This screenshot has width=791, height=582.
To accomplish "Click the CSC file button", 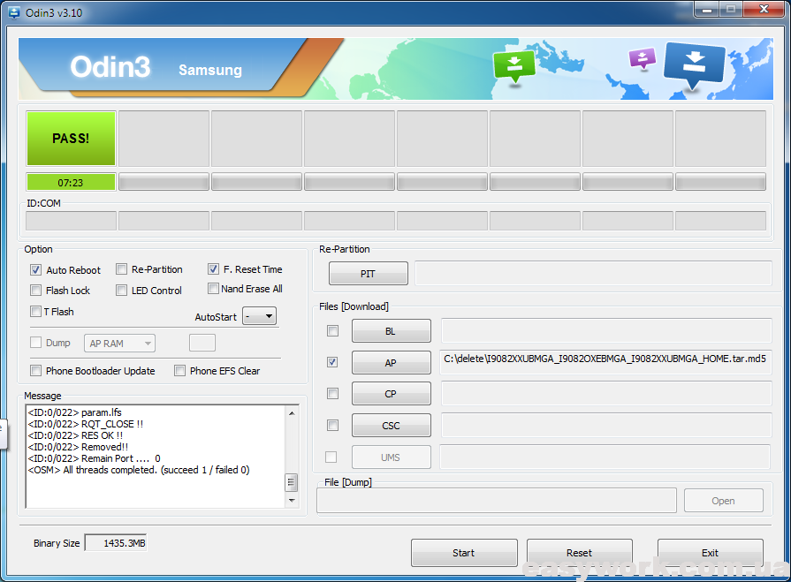I will coord(391,426).
